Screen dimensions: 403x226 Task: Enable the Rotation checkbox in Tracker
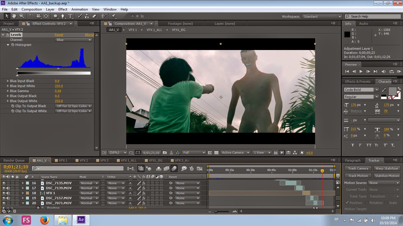[x=367, y=203]
